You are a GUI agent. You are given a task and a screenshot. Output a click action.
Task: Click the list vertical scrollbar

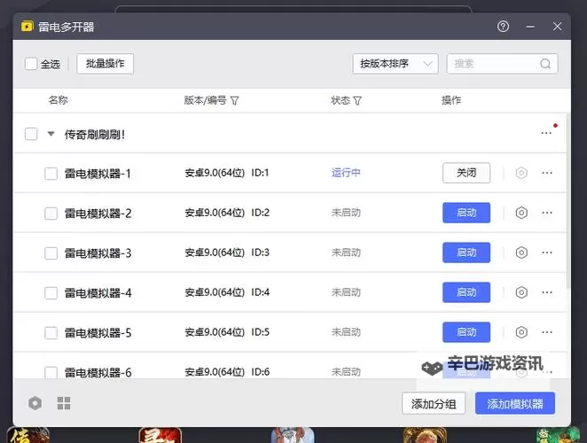click(x=568, y=200)
